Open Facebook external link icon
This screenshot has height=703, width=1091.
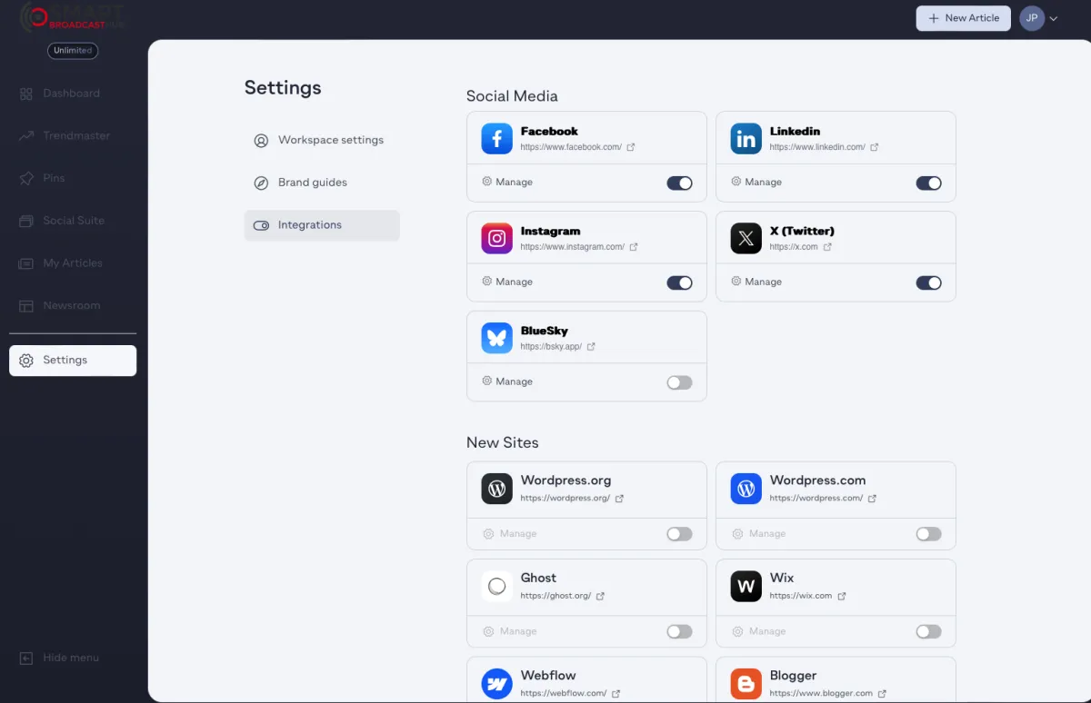[631, 147]
